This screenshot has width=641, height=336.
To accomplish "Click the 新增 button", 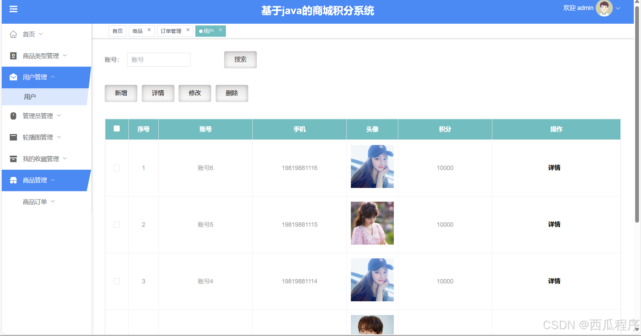I will 121,93.
